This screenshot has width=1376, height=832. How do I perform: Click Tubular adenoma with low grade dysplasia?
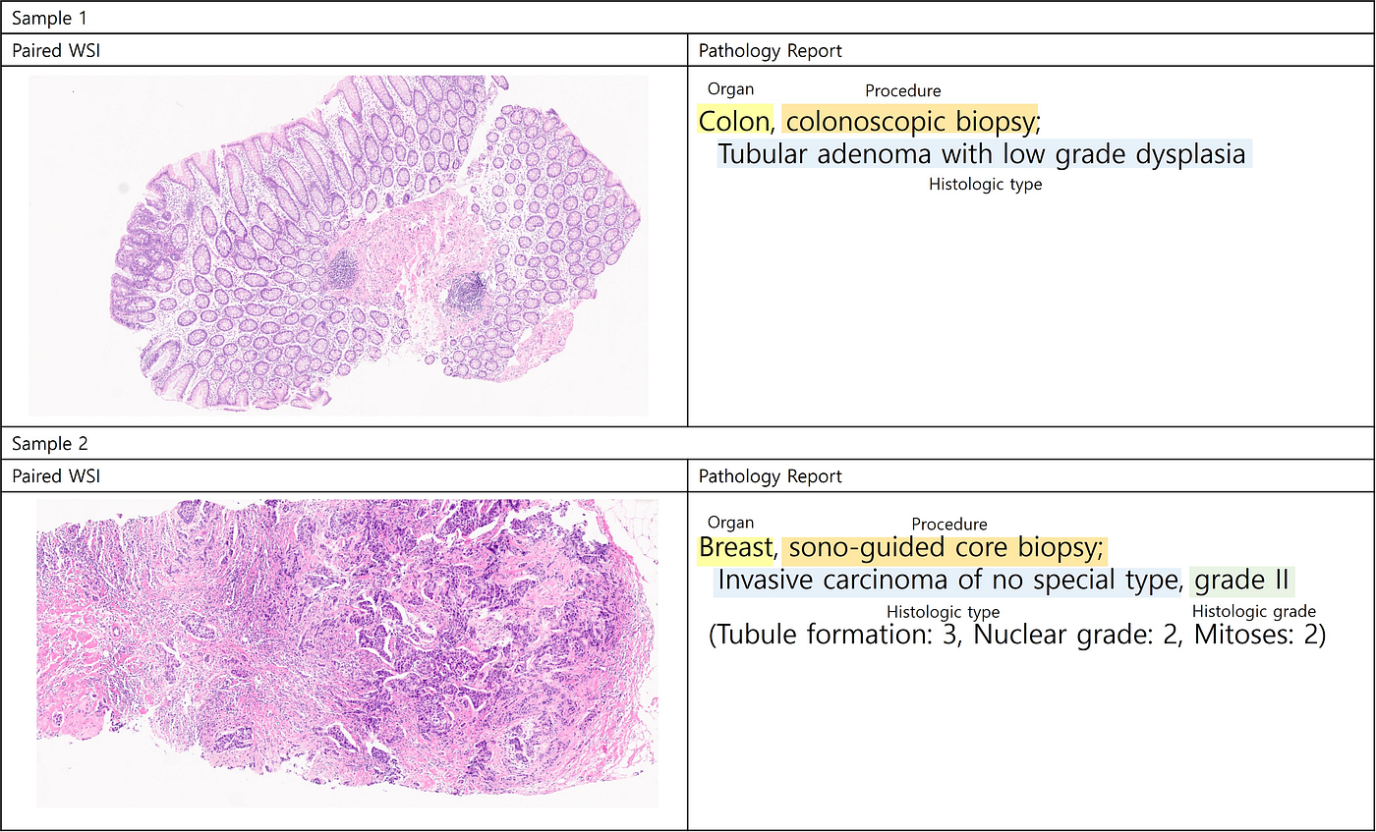[x=985, y=154]
